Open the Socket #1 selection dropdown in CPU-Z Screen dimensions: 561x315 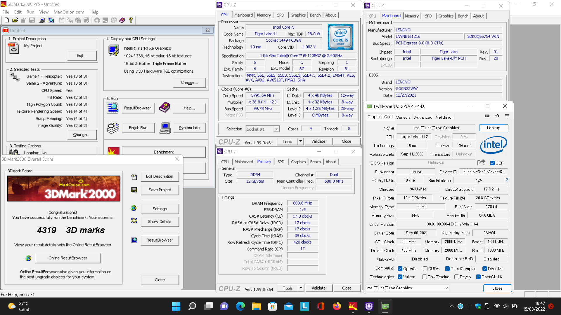click(263, 129)
